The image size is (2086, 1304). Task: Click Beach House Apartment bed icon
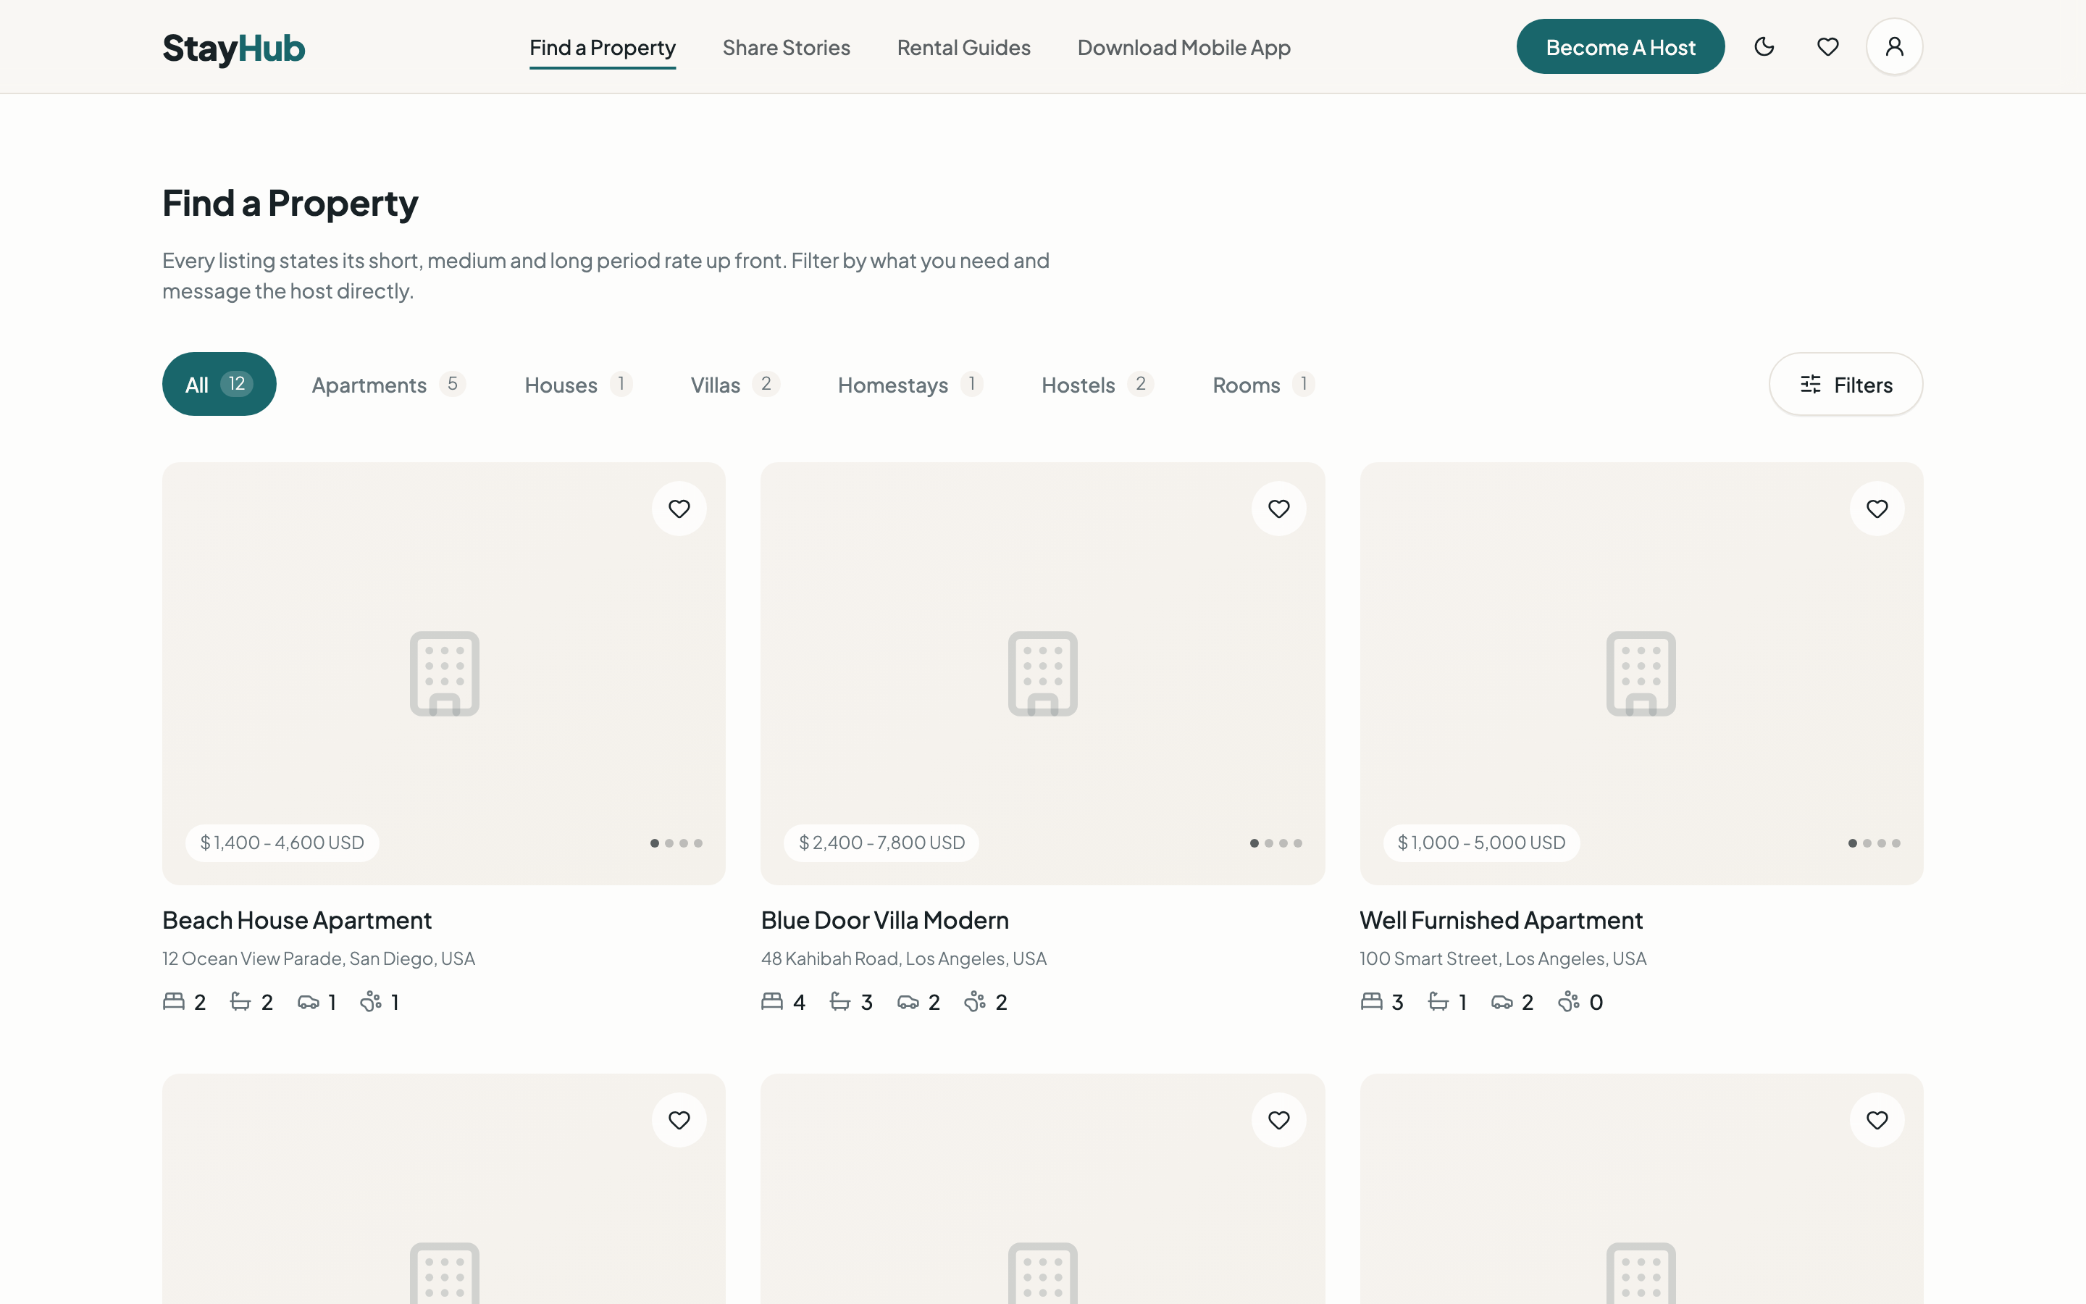[173, 1000]
